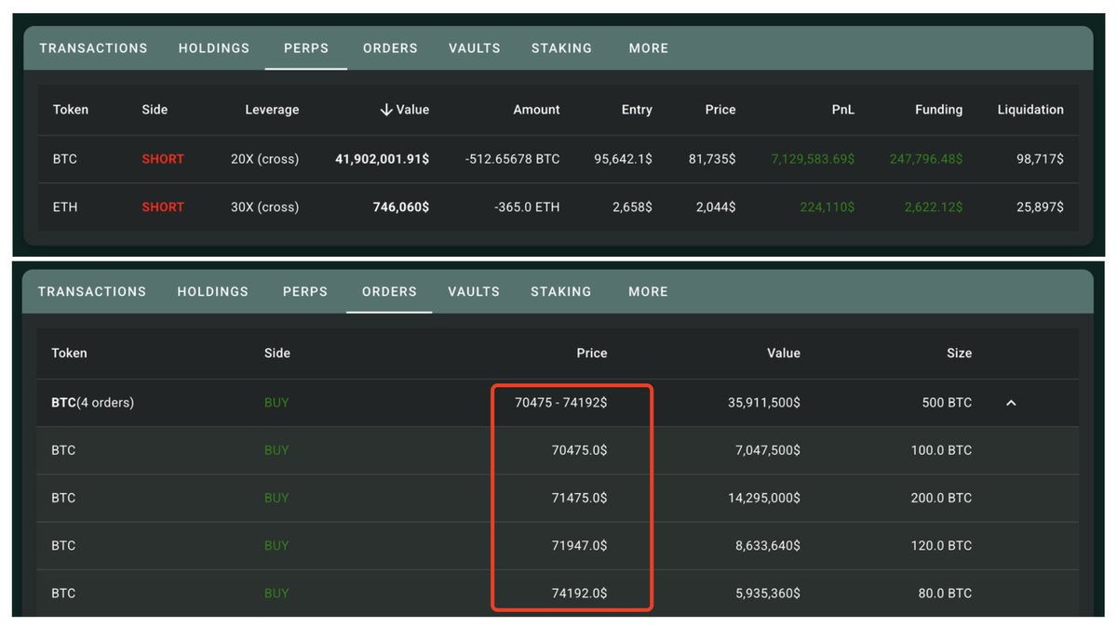1117x627 pixels.
Task: Click the 80.0 BTC order size
Action: pyautogui.click(x=945, y=593)
